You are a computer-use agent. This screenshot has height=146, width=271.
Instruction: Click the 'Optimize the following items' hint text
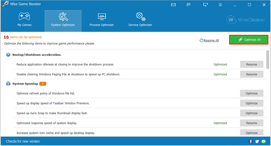coord(49,44)
